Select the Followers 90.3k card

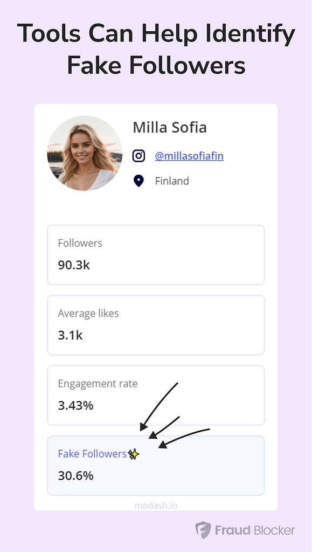coord(156,255)
